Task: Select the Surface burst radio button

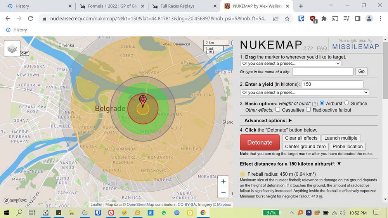Action: coord(347,103)
